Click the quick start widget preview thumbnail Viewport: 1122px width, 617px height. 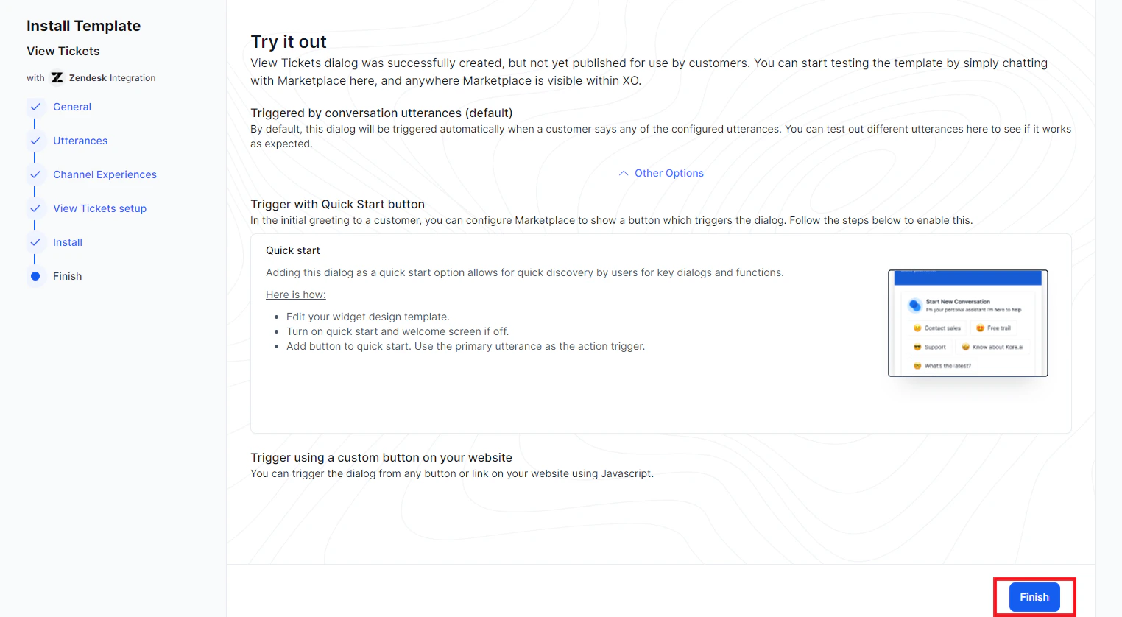click(x=968, y=323)
